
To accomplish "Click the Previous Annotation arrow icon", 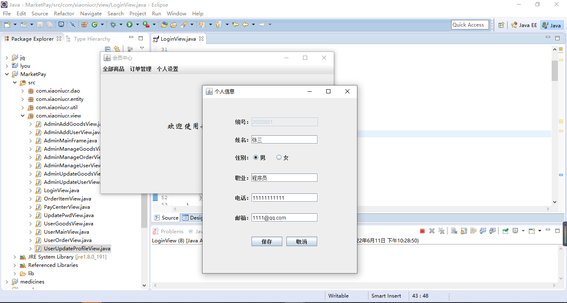I will pyautogui.click(x=219, y=25).
